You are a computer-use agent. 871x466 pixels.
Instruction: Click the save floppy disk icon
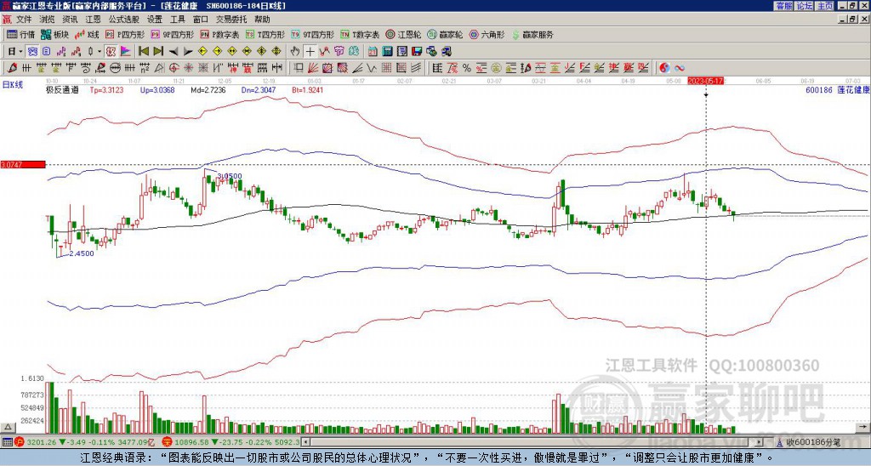417,51
